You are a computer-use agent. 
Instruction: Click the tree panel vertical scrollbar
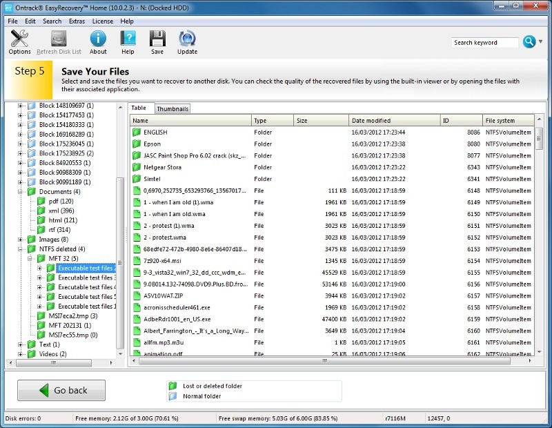(120, 263)
